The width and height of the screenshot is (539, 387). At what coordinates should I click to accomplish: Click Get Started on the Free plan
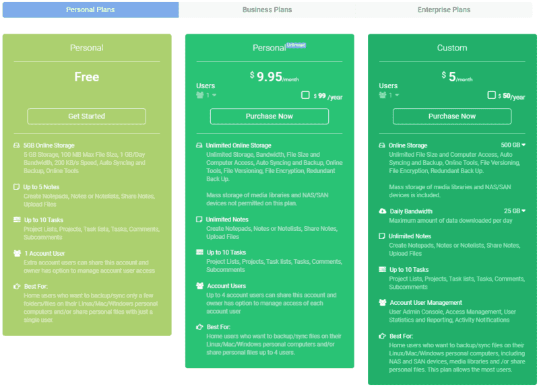pyautogui.click(x=87, y=116)
